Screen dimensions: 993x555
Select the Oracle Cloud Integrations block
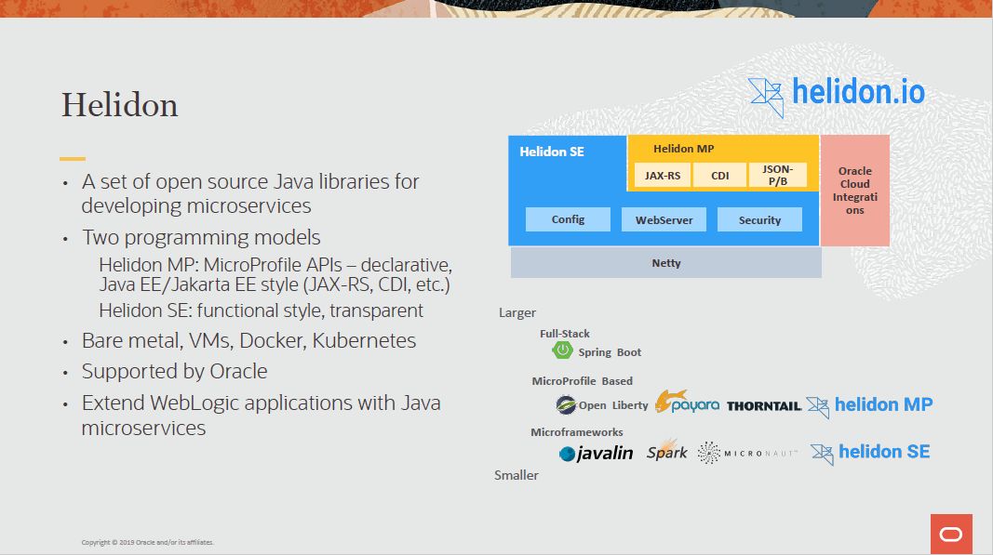coord(855,190)
